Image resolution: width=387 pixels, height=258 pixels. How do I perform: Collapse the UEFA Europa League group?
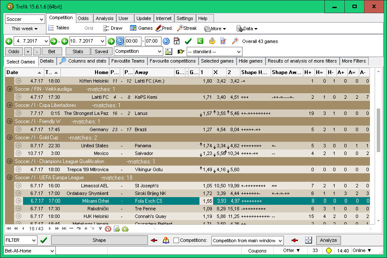tap(10, 178)
